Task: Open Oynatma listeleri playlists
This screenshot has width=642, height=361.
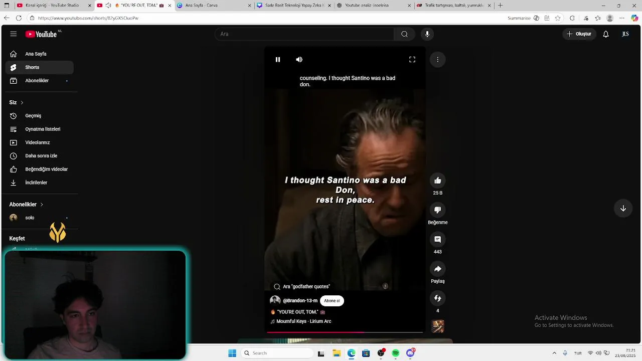Action: click(x=40, y=129)
